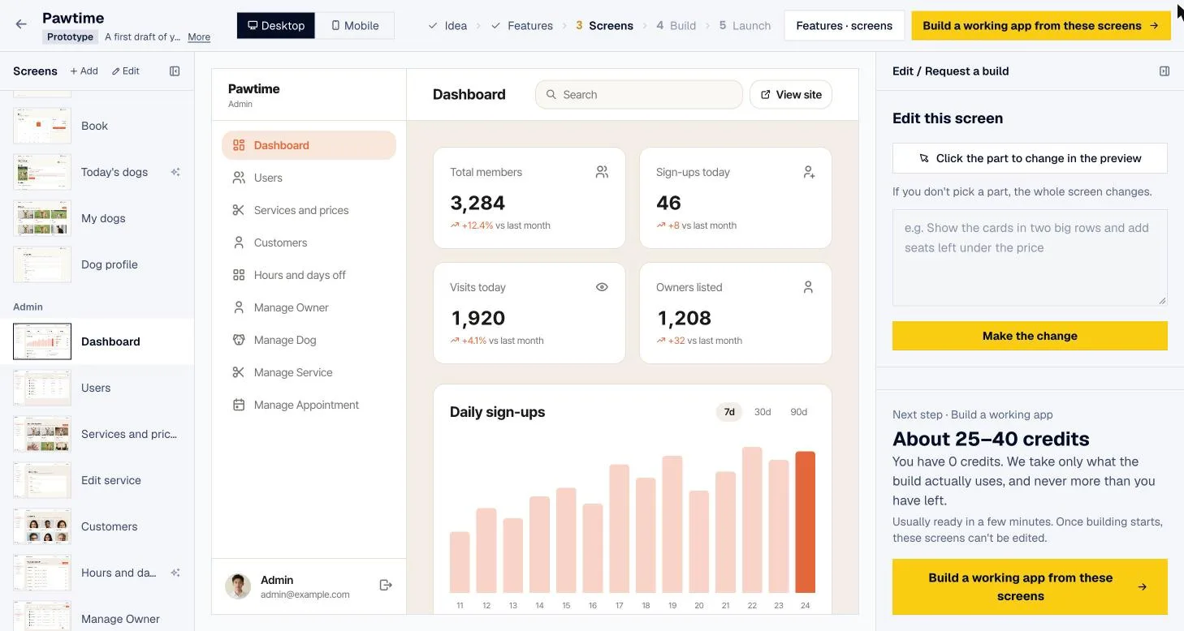The width and height of the screenshot is (1184, 631).
Task: Select the 30d range on Daily sign-ups
Action: 763,412
